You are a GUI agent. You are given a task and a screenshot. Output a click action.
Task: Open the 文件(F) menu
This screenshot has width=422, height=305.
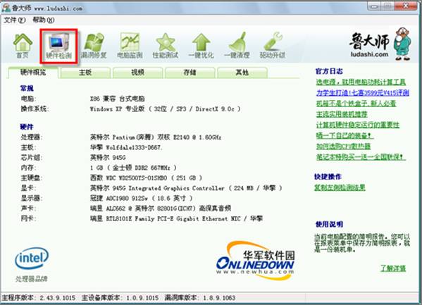15,20
